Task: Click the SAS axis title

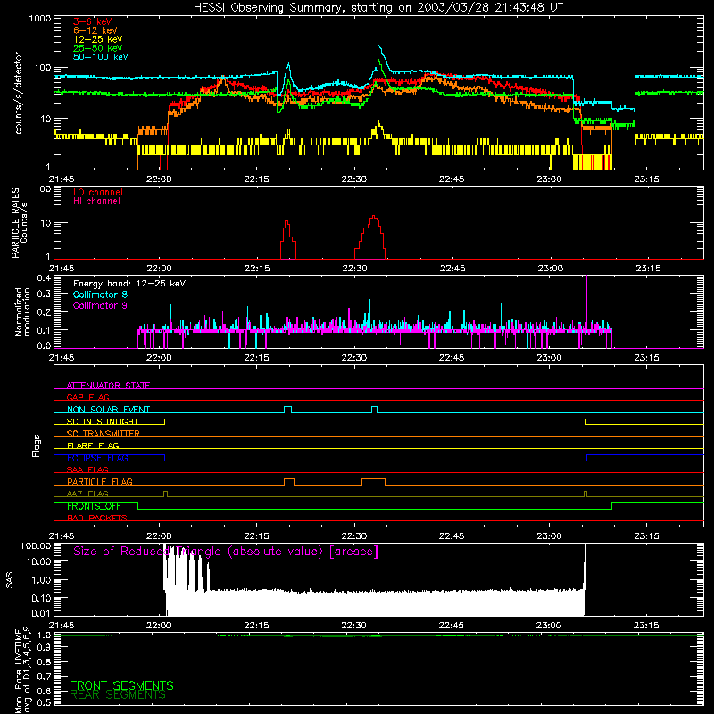Action: click(x=10, y=580)
